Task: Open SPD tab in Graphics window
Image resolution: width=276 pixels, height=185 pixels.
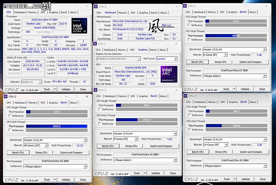Action: (132, 50)
